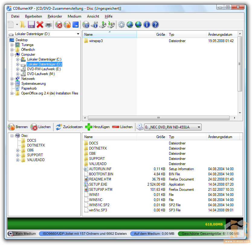
Task: Click the settings gear toolbar icon
Action: pyautogui.click(x=121, y=25)
